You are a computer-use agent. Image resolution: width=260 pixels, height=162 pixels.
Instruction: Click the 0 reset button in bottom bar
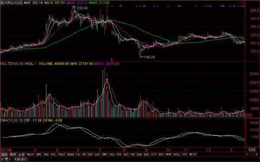click(x=257, y=154)
